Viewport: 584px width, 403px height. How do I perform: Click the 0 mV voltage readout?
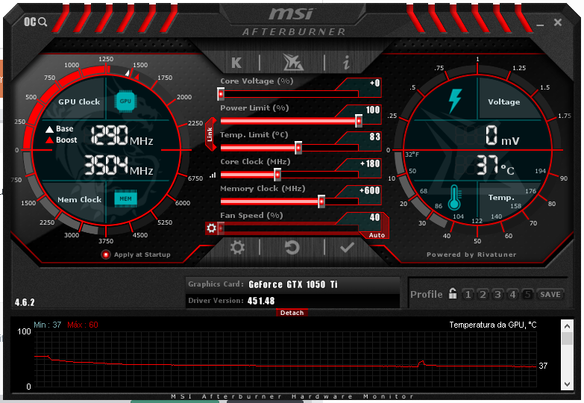pos(502,135)
